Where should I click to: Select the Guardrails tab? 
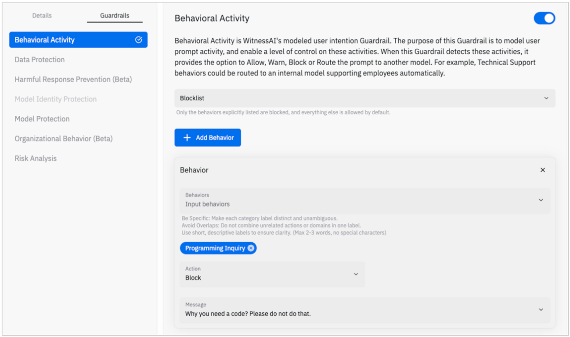tap(115, 16)
